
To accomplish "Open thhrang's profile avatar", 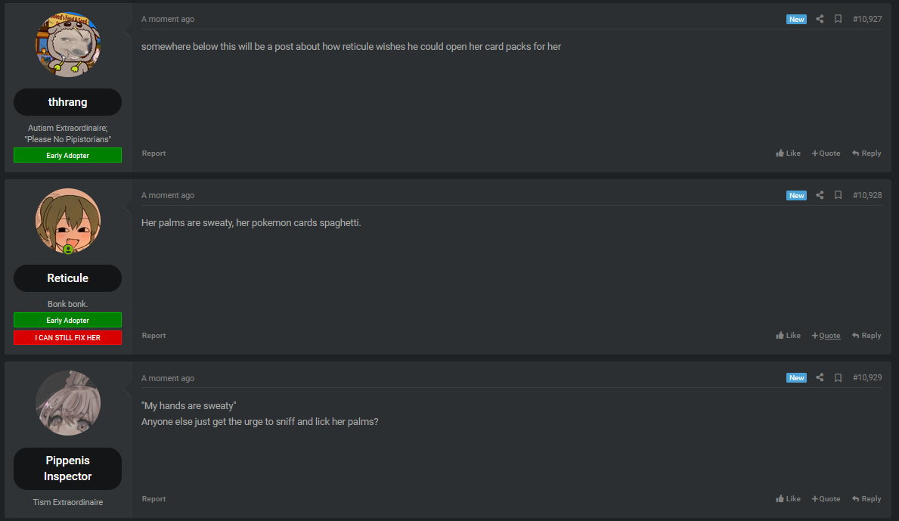I will point(67,45).
